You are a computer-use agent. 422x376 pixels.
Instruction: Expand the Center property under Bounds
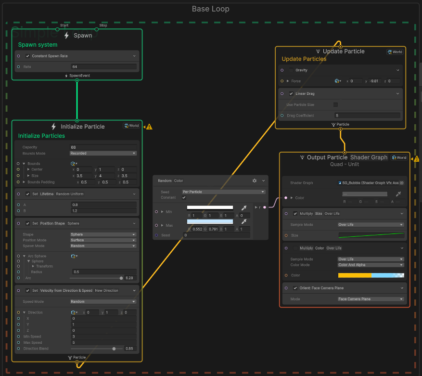(28, 169)
